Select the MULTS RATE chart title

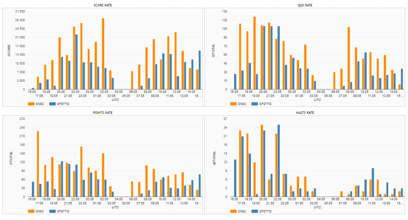[x=305, y=112]
